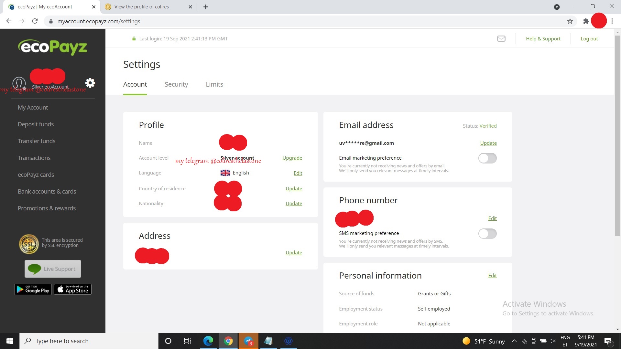Image resolution: width=621 pixels, height=349 pixels.
Task: Click the ecoPayz logo
Action: click(x=53, y=47)
